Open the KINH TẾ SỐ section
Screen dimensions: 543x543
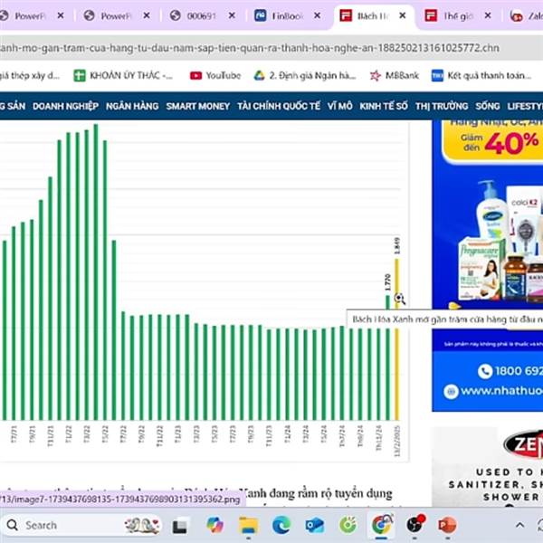tap(384, 106)
